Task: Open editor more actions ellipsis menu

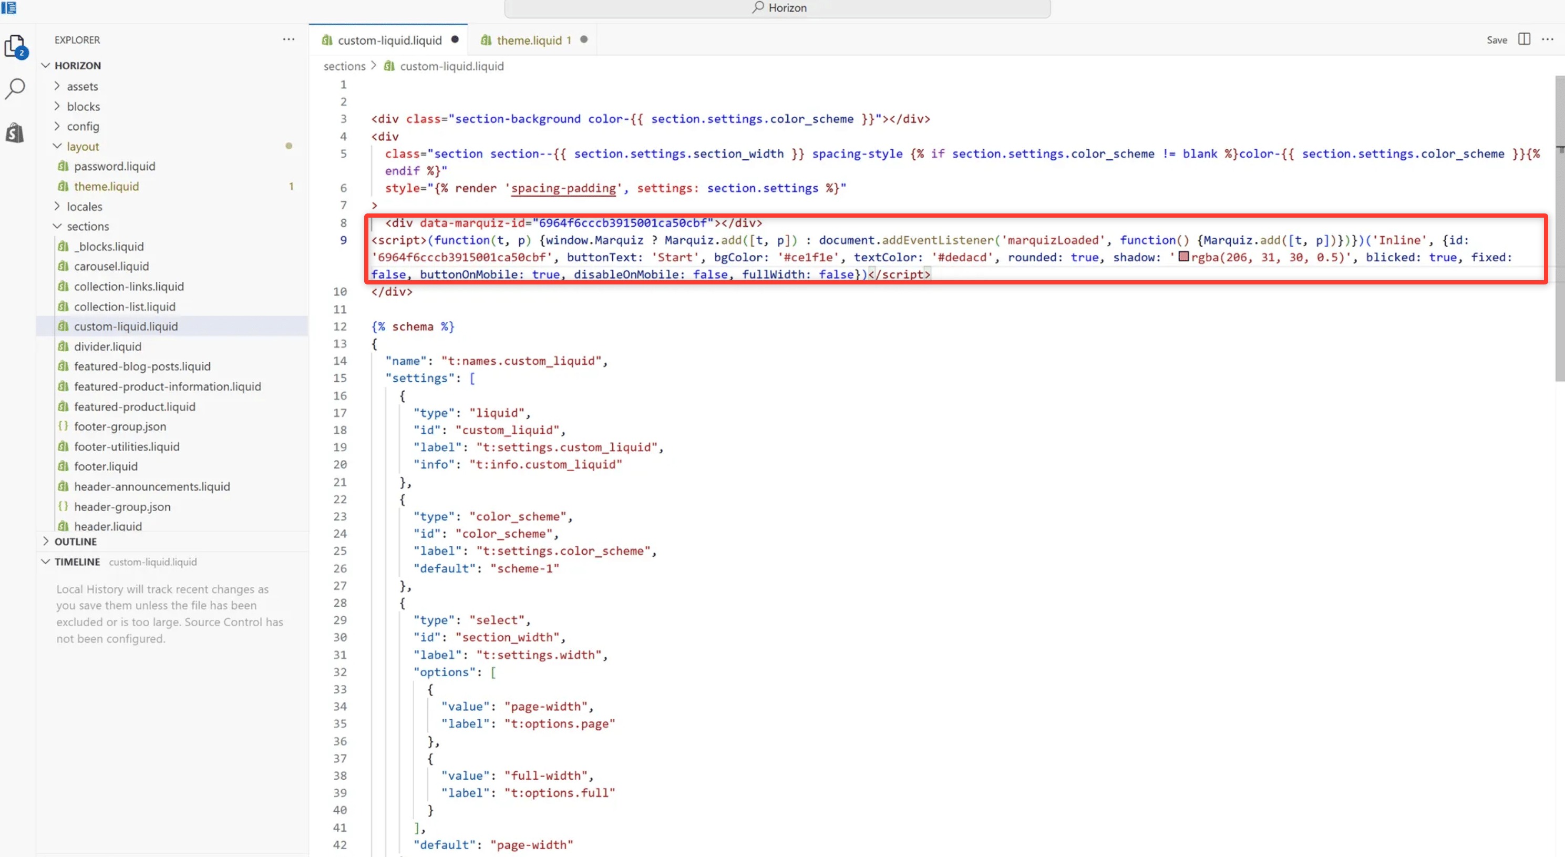Action: [x=1547, y=39]
